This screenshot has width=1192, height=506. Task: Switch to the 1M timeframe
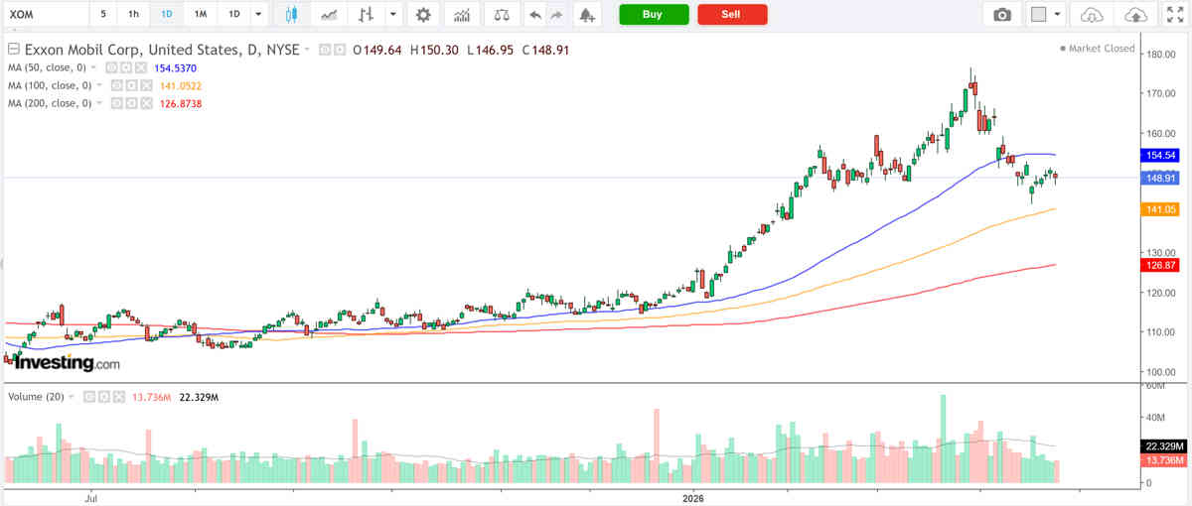[x=201, y=15]
